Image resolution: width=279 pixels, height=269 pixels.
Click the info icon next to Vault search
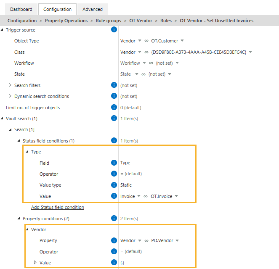click(114, 118)
